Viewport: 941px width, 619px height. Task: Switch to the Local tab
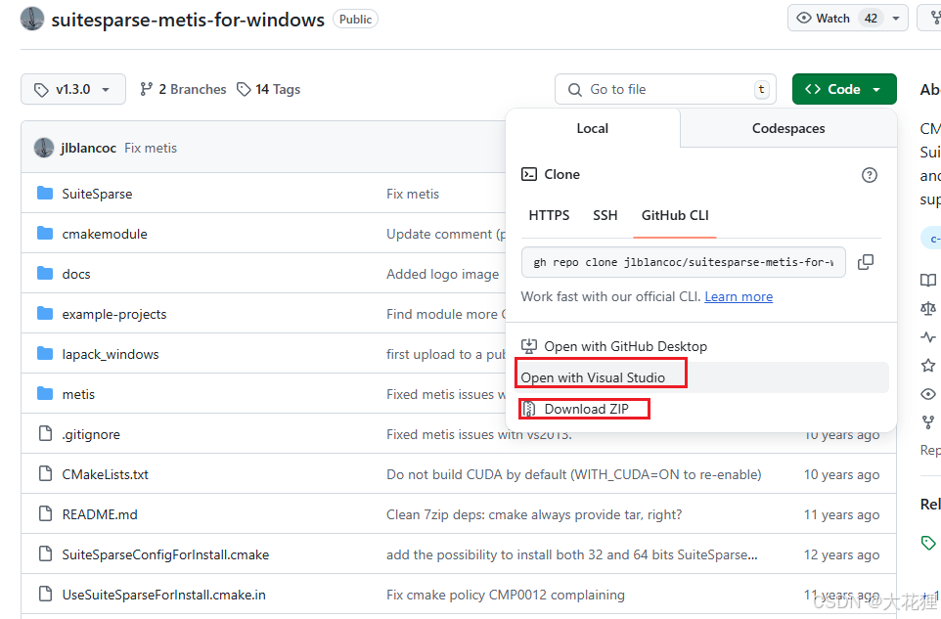coord(593,128)
